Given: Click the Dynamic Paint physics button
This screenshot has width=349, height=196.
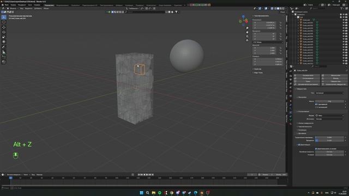Looking at the screenshot, I should [x=307, y=84].
